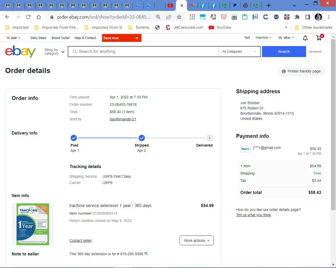Click the Contact seller link
Viewport: 336px width, 268px height.
tap(81, 241)
